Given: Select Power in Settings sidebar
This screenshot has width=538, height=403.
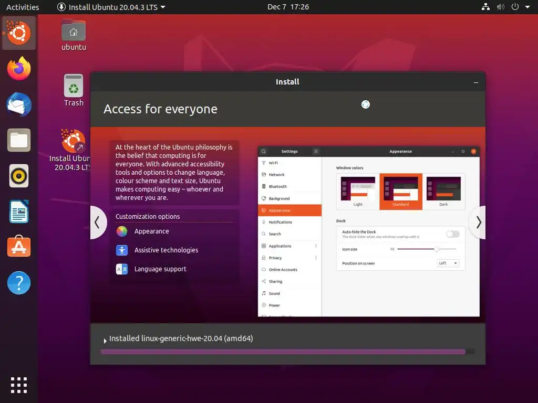Looking at the screenshot, I should tap(289, 305).
